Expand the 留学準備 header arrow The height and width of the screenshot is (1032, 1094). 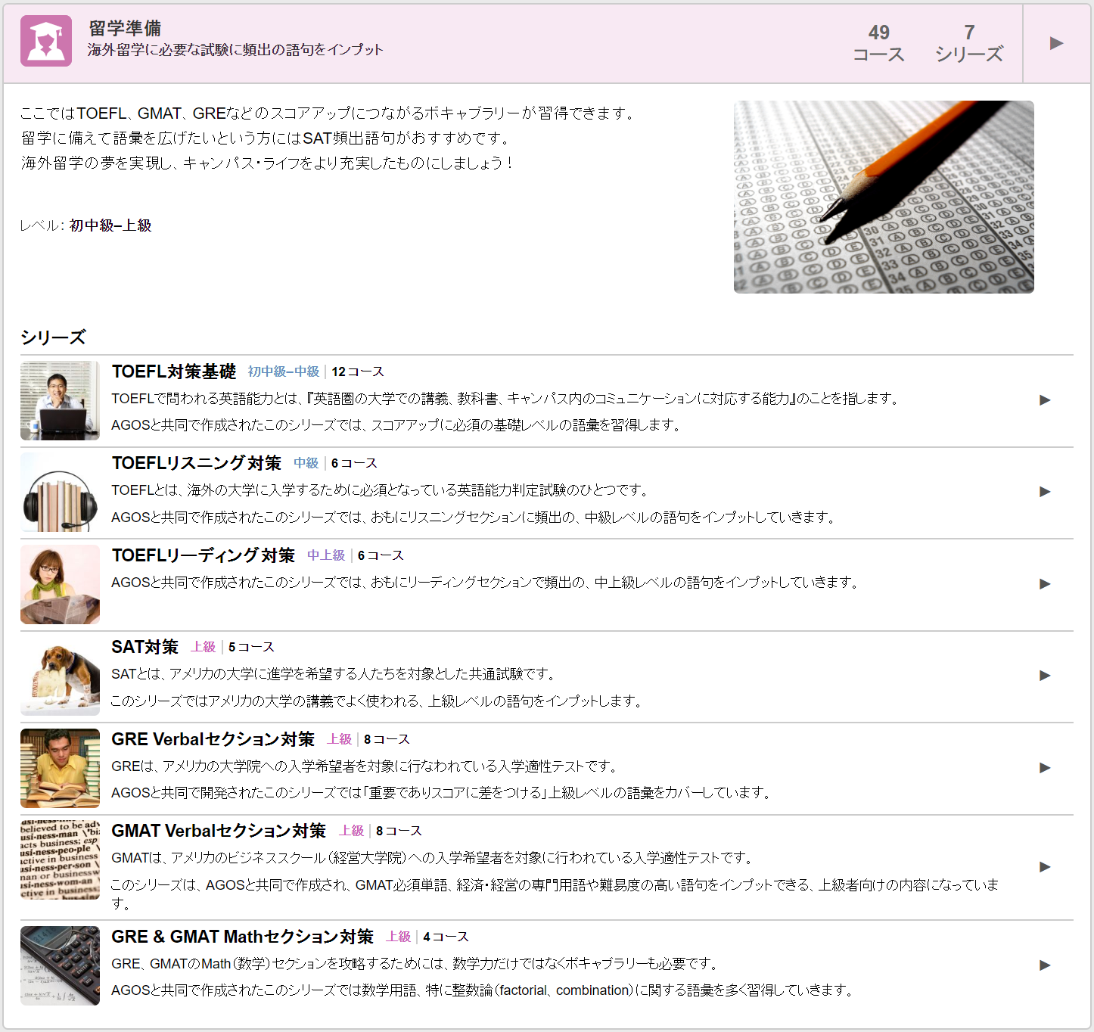[1056, 43]
